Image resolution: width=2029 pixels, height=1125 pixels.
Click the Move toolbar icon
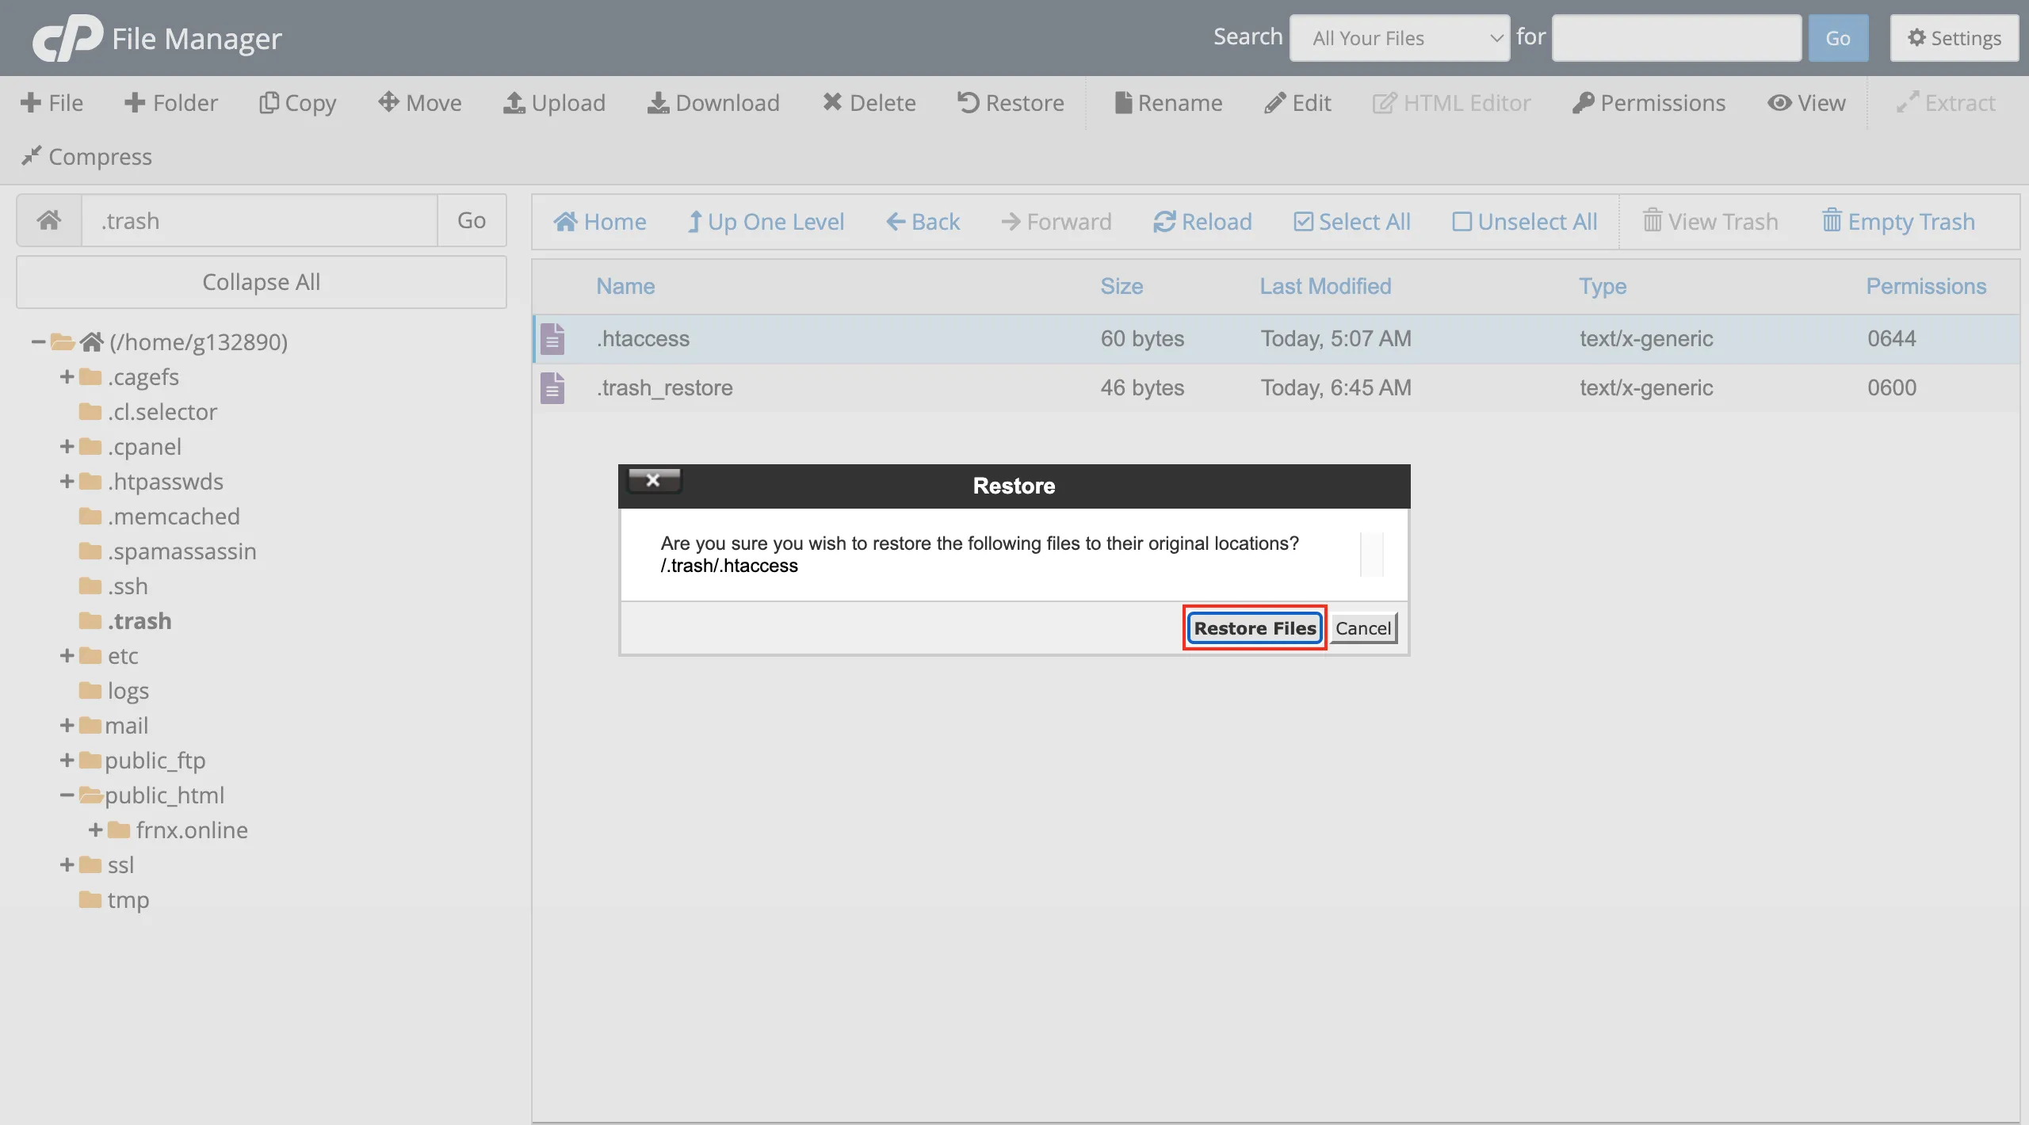[x=388, y=102]
